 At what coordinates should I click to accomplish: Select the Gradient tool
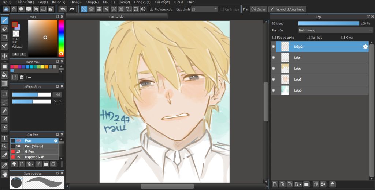pyautogui.click(x=4, y=84)
